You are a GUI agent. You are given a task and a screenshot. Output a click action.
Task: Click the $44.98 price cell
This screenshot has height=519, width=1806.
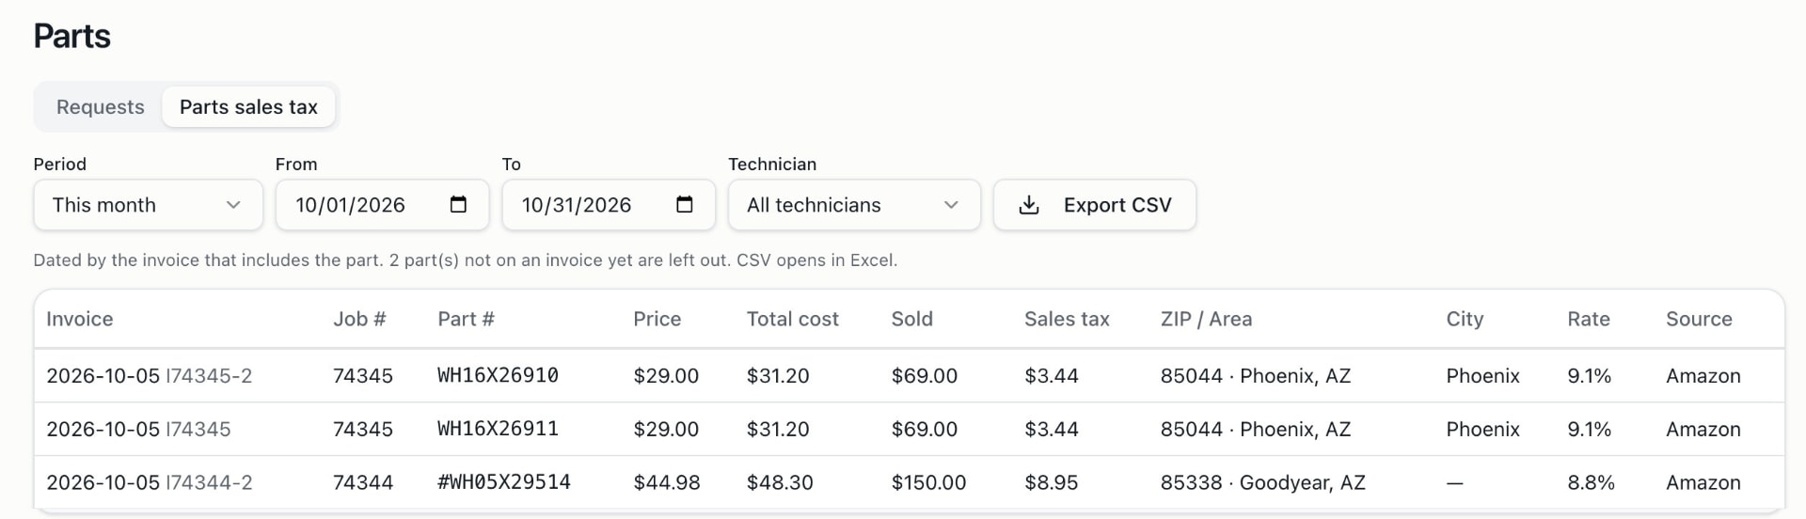pyautogui.click(x=667, y=483)
